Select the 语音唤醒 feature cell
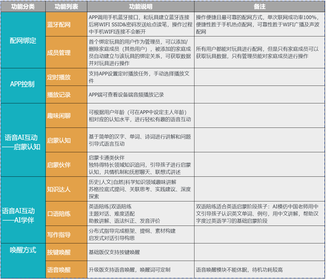 [66, 269]
